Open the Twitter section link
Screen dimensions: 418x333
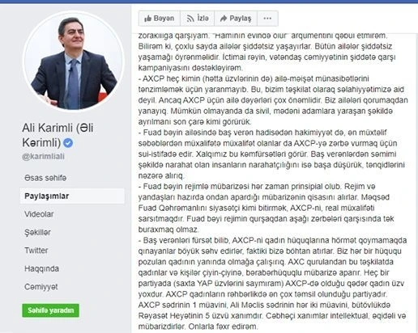[36, 251]
